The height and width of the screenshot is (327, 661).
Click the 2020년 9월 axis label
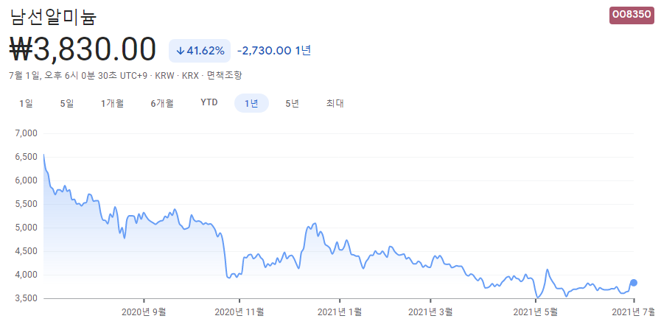144,312
